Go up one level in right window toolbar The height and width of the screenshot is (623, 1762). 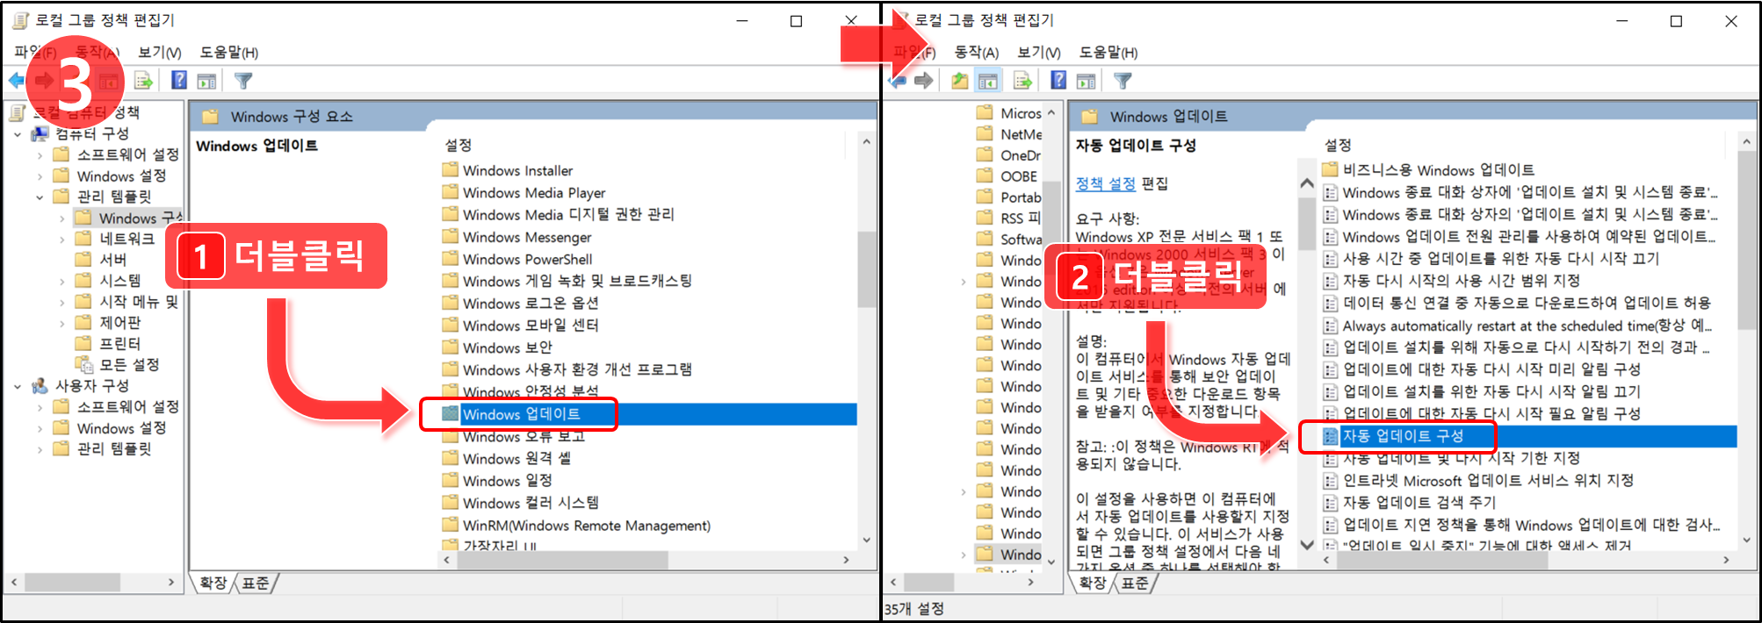click(959, 81)
